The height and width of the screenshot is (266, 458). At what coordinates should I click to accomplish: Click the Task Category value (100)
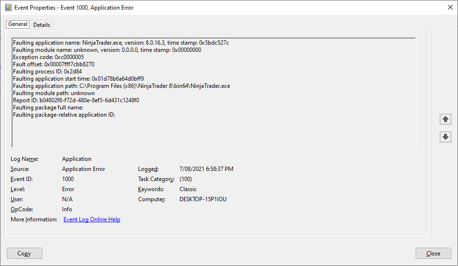pos(186,179)
